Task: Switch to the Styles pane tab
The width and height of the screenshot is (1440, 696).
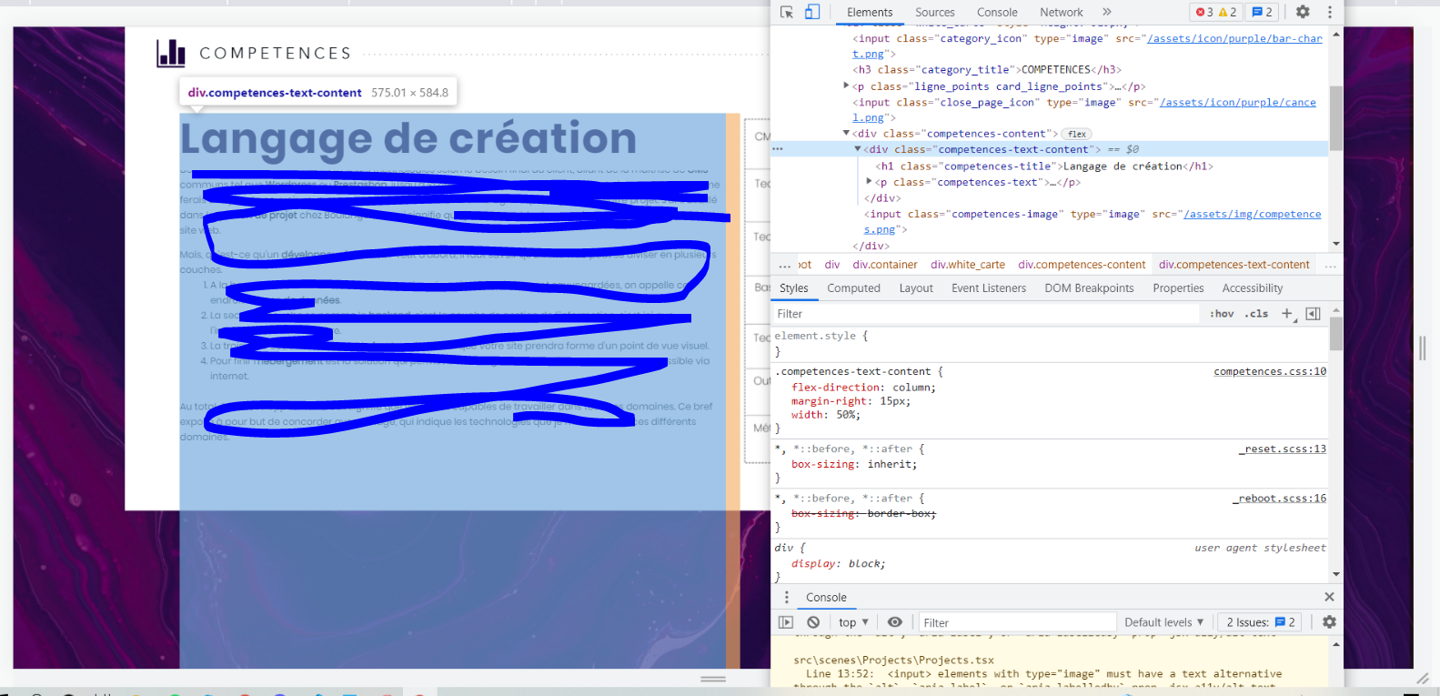Action: (794, 288)
